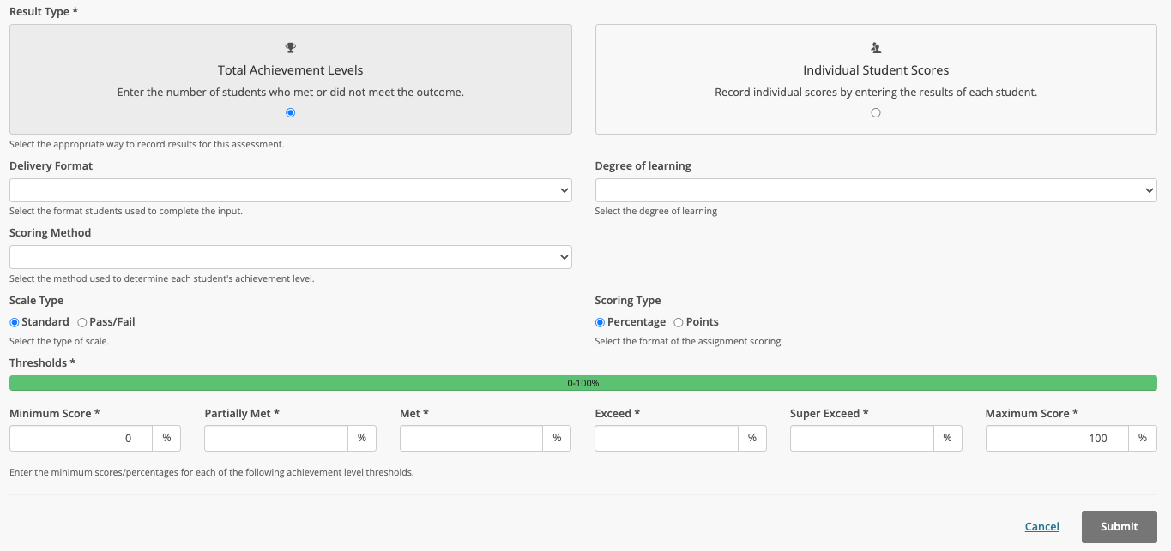Image resolution: width=1171 pixels, height=551 pixels.
Task: Expand the Degree of learning dropdown
Action: [x=875, y=190]
